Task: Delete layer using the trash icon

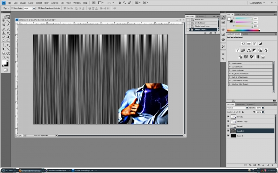Action: (272, 165)
